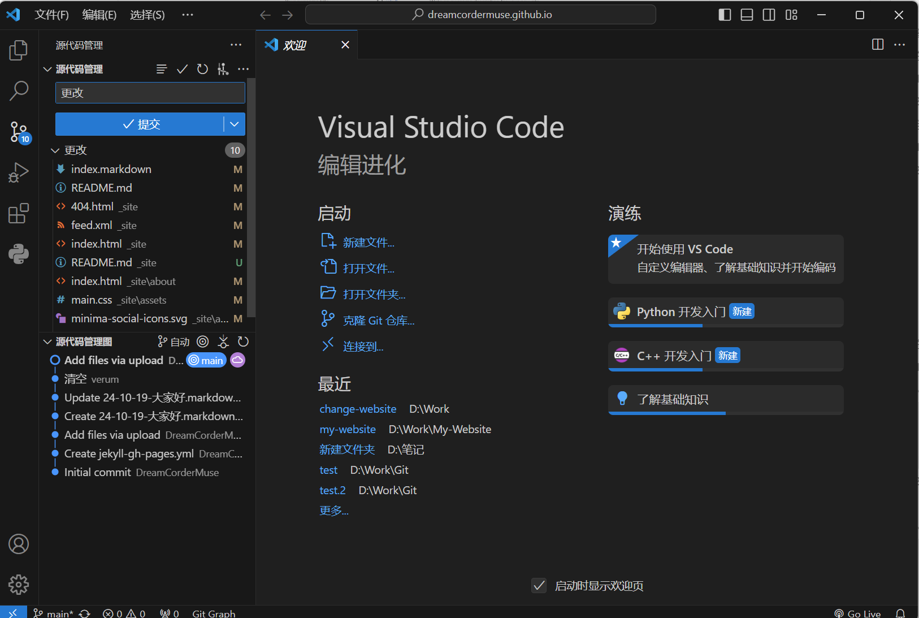Click the checkmark commit icon in source control header

coord(182,69)
